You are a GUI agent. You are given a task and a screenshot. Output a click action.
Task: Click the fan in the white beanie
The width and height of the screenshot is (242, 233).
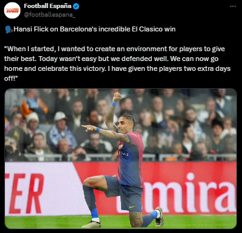33,121
